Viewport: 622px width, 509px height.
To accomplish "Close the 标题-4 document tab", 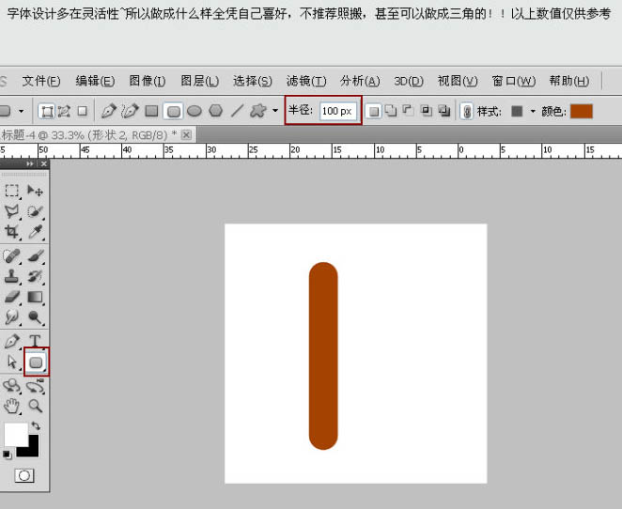I will pos(186,134).
